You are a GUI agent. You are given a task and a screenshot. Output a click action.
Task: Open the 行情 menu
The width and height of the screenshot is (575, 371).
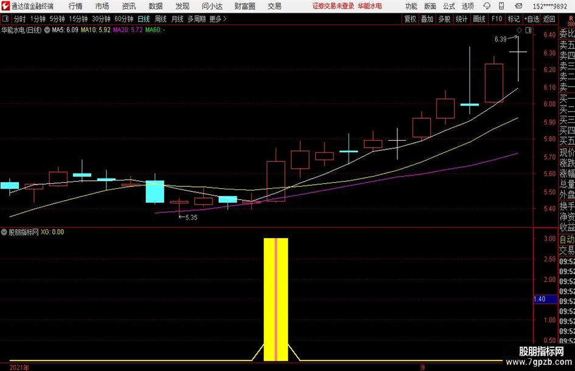tap(75, 6)
